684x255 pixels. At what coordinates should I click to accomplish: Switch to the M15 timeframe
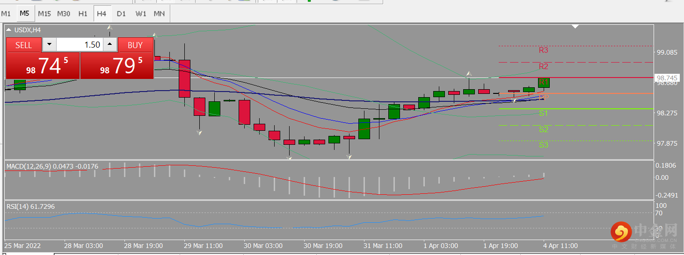tap(44, 14)
